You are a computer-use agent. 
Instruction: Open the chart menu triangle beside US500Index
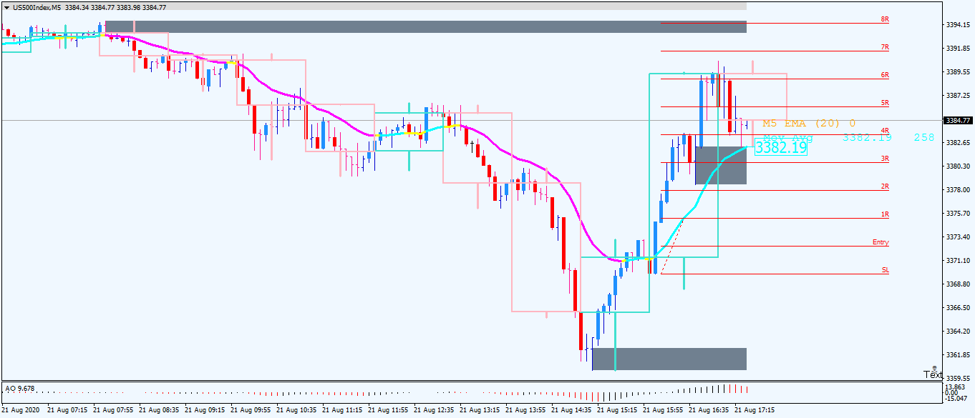[6, 7]
